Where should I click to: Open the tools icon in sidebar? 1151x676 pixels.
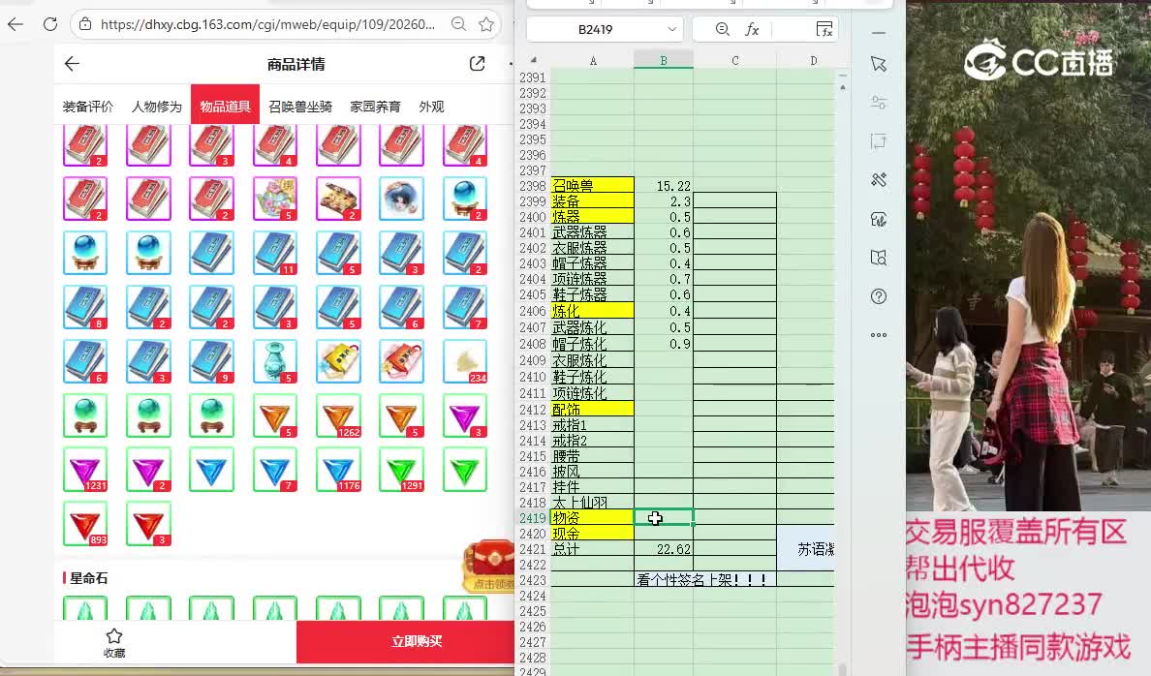pyautogui.click(x=879, y=180)
